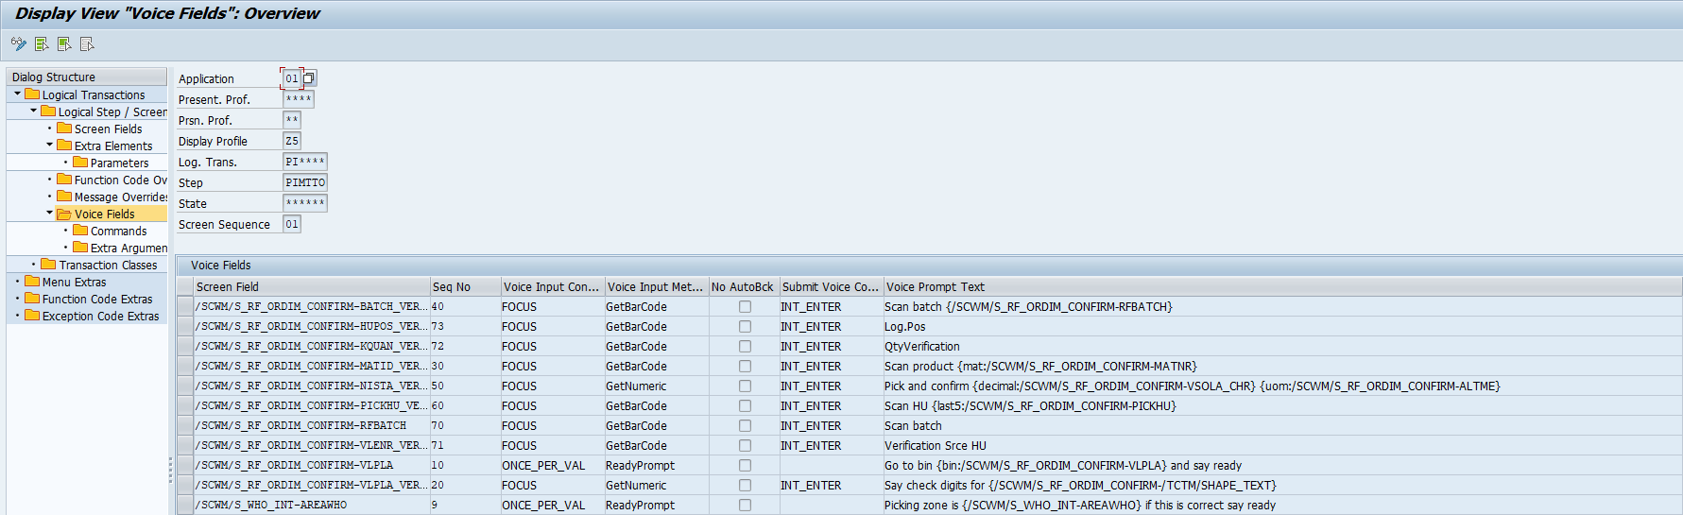Viewport: 1683px width, 515px height.
Task: Collapse the Logical Transactions tree node
Action: pyautogui.click(x=17, y=94)
